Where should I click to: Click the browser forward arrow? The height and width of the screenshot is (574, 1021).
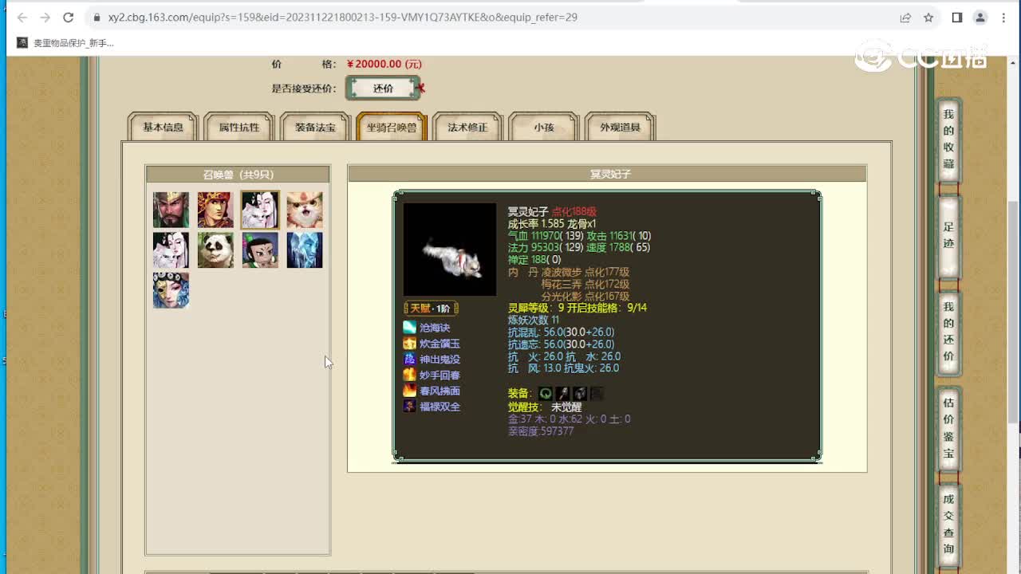point(45,18)
